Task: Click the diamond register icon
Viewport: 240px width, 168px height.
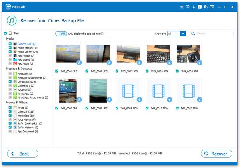Action: coord(188,7)
